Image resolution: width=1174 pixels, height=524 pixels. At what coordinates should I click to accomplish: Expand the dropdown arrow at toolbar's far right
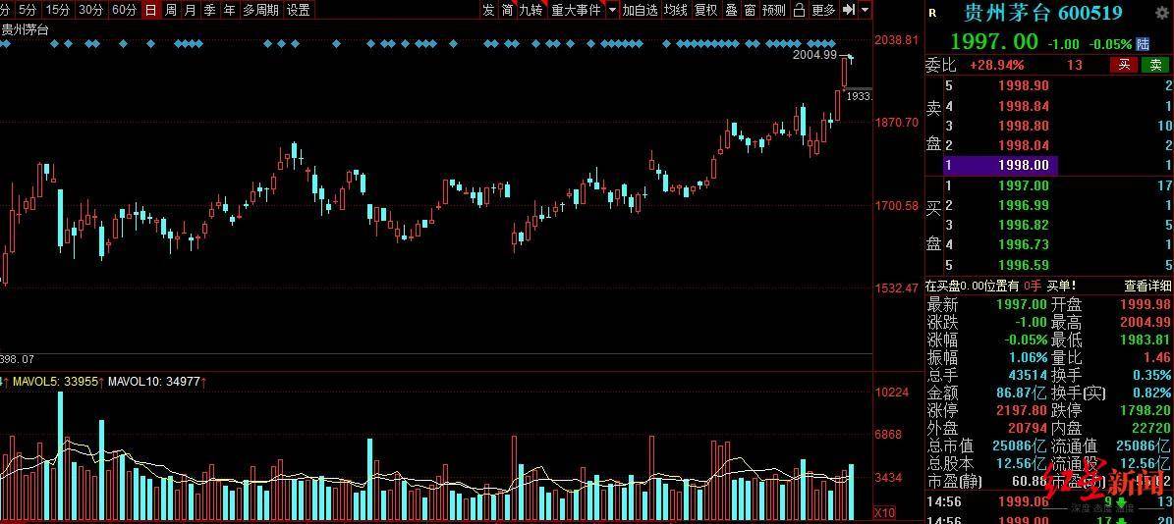pos(866,10)
